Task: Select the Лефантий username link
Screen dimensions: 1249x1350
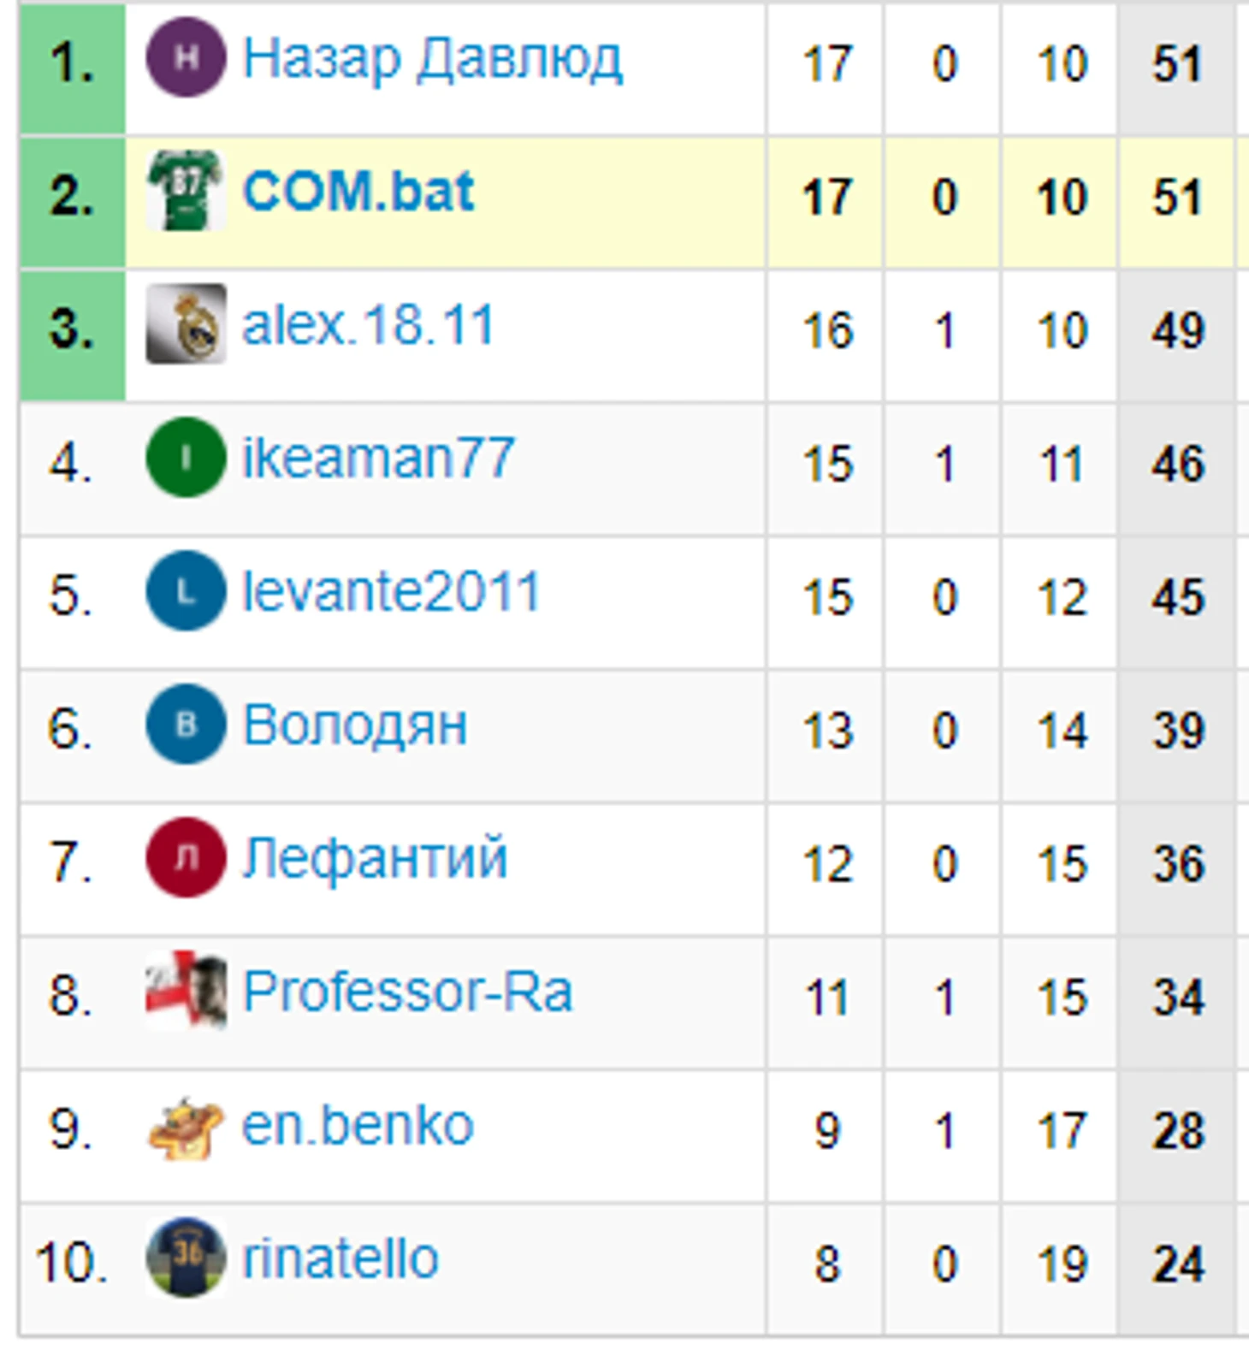Action: coord(375,859)
